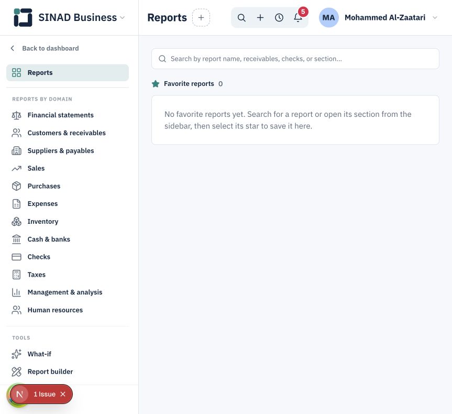This screenshot has height=414, width=452.
Task: Open the recent history clock icon
Action: pos(279,18)
